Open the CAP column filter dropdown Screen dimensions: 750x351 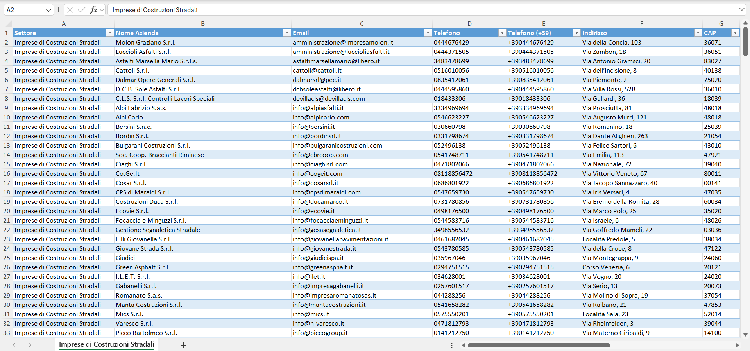pyautogui.click(x=736, y=33)
